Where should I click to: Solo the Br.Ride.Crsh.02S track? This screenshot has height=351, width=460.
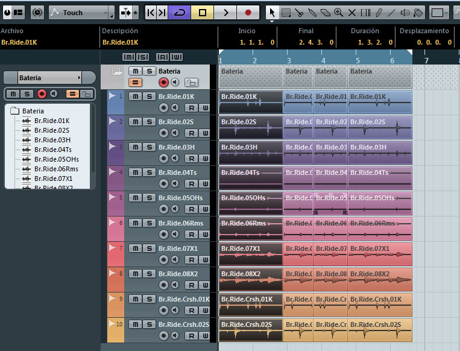point(150,324)
